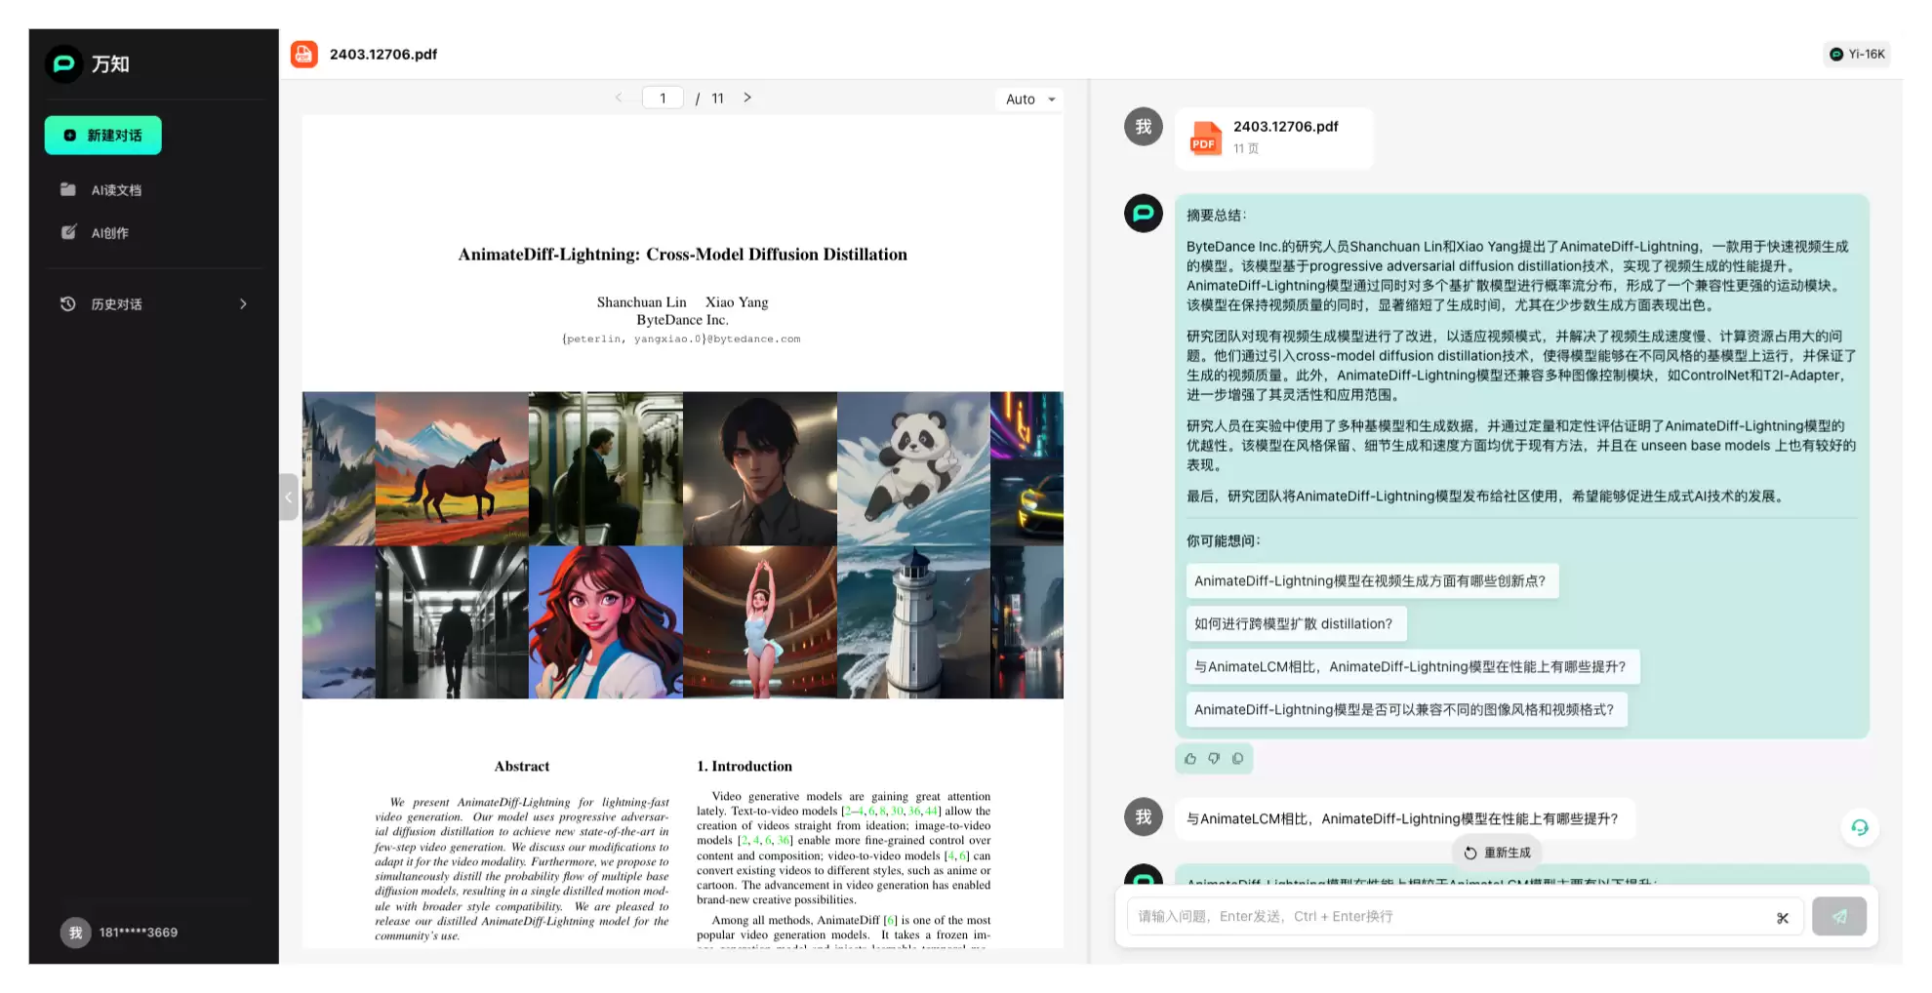Click the subway man image in PDF
1932x993 pixels.
606,468
